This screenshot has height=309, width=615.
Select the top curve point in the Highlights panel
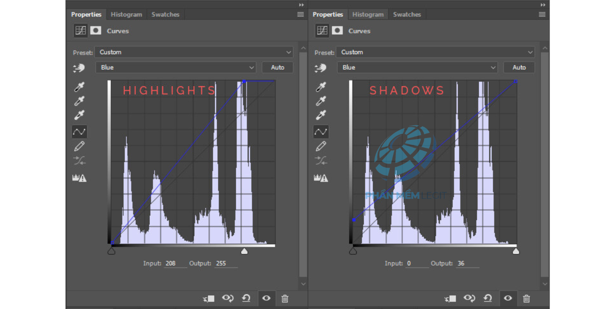(x=244, y=81)
